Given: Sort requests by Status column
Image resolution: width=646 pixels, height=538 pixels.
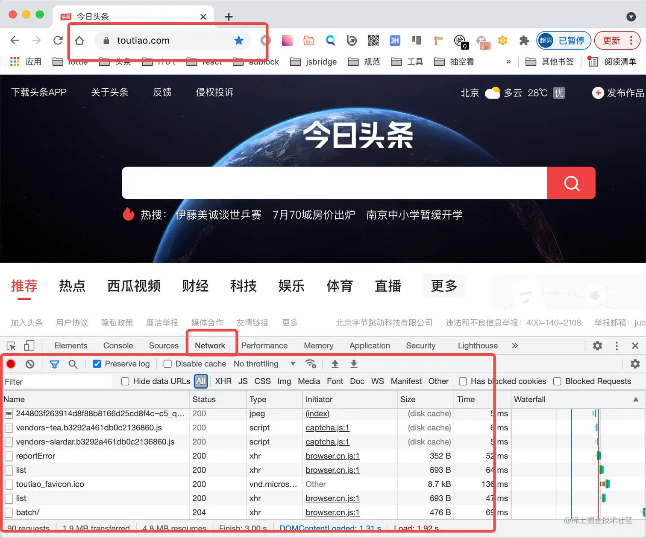Looking at the screenshot, I should 218,400.
